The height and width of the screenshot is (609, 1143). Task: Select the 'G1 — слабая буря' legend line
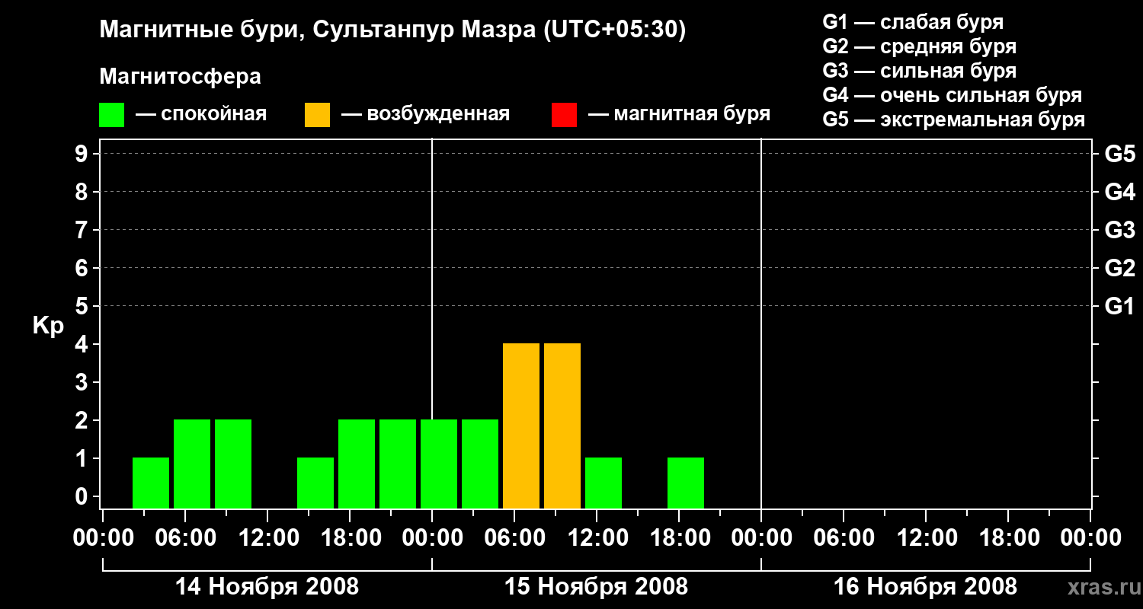(913, 22)
